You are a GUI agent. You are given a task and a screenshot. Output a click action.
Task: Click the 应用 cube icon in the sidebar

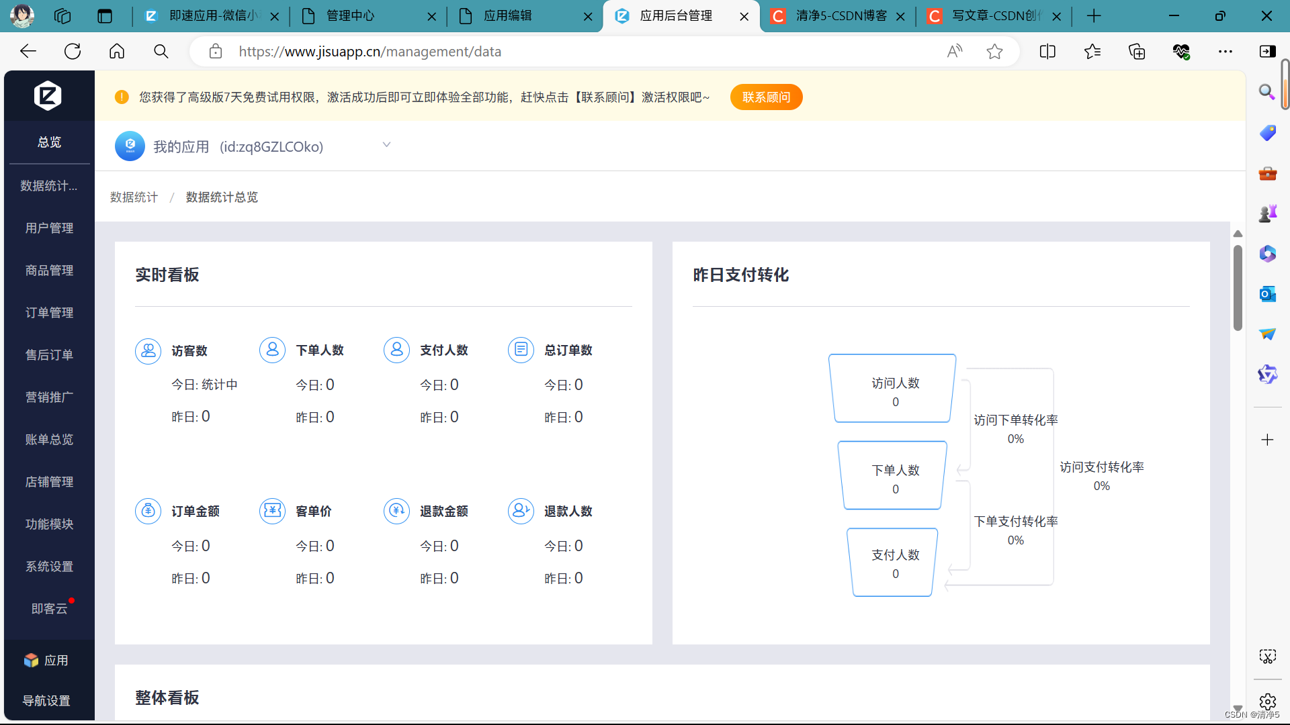tap(31, 660)
